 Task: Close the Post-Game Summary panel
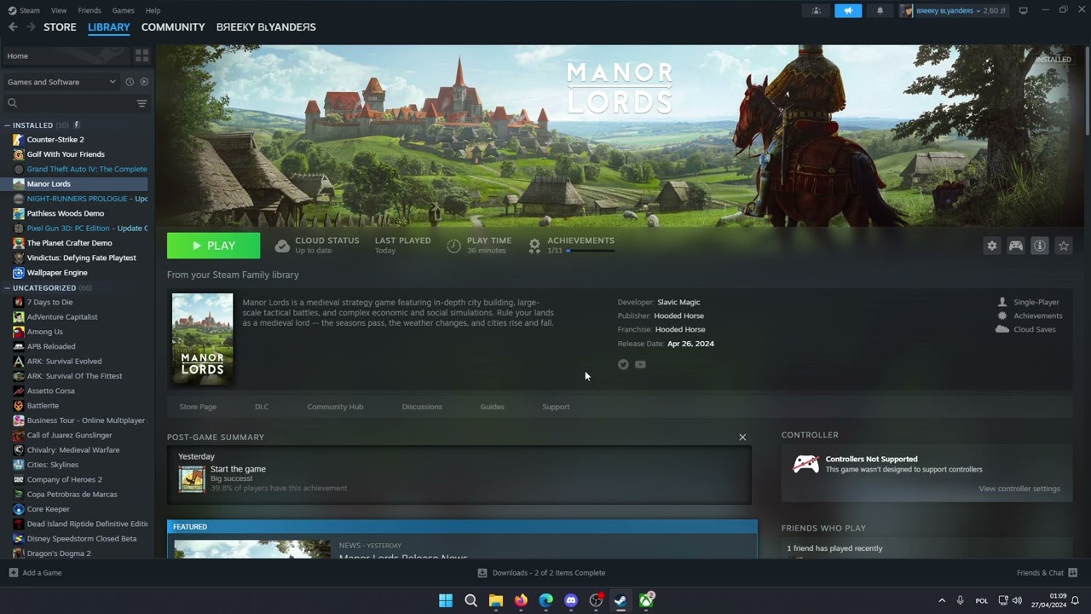(742, 437)
